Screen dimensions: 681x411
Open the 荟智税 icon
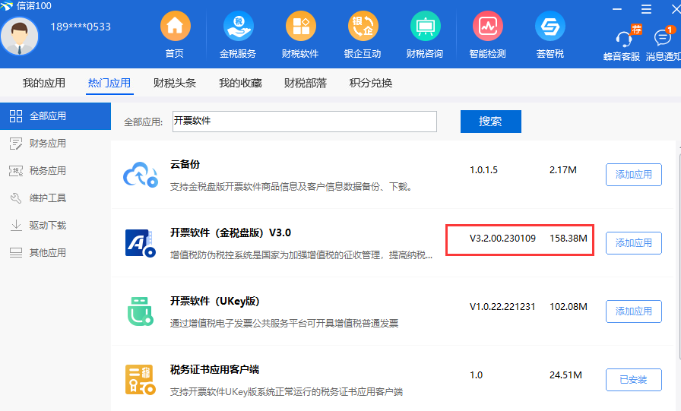click(x=550, y=27)
